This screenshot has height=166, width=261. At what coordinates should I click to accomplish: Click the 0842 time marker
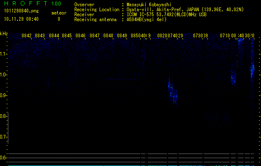[27, 36]
